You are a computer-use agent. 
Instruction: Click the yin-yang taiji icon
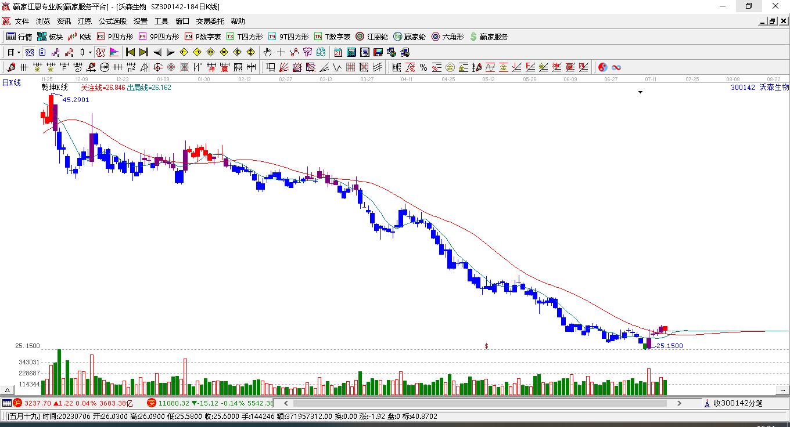coord(602,67)
